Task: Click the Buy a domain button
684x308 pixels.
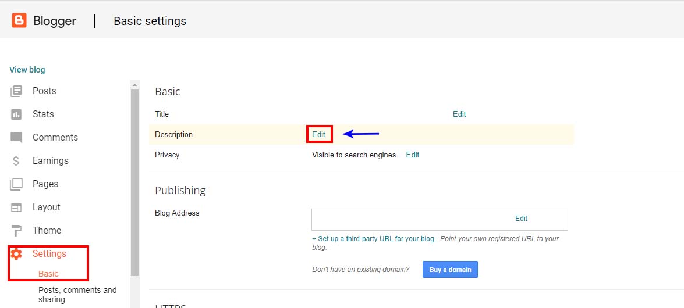Action: [450, 269]
